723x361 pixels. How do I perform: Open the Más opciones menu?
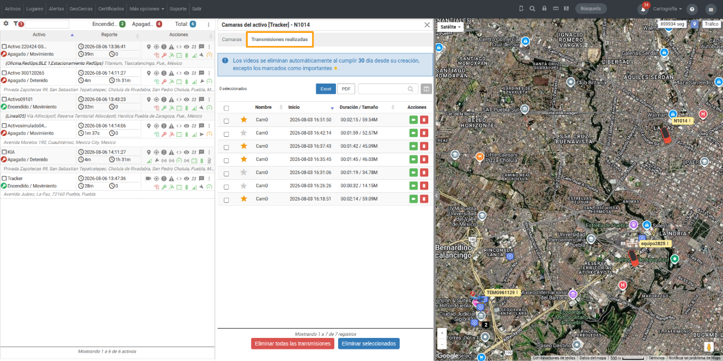coord(147,9)
